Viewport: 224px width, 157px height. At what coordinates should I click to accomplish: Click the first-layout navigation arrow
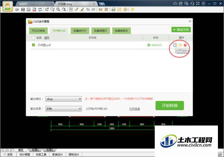[2, 150]
